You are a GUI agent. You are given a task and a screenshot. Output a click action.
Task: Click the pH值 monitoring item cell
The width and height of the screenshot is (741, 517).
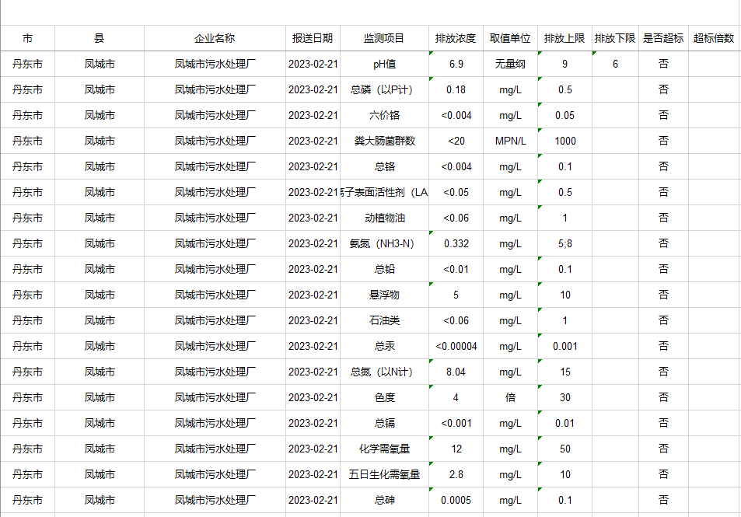point(384,64)
